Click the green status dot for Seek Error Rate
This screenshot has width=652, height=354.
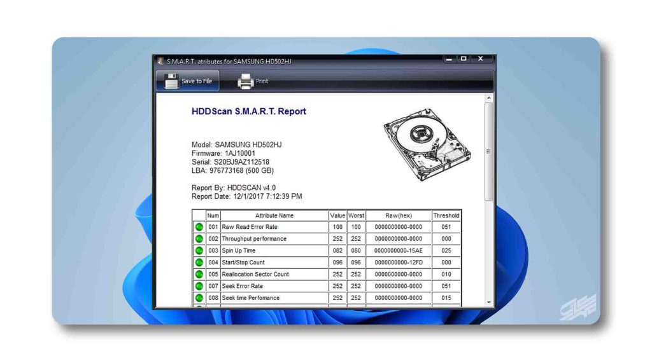[x=199, y=286]
